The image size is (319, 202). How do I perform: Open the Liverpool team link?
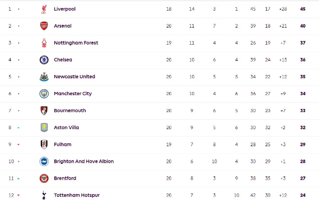(x=65, y=9)
